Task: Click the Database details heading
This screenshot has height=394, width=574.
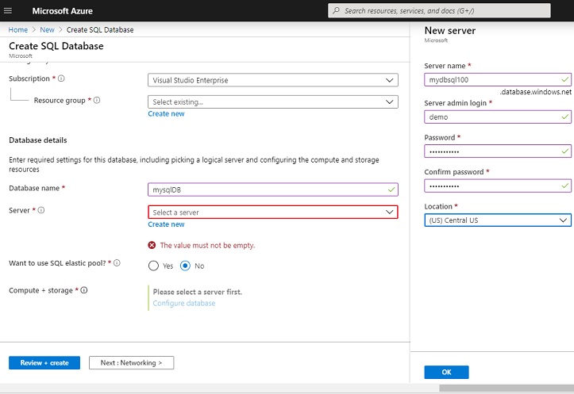Action: 37,140
